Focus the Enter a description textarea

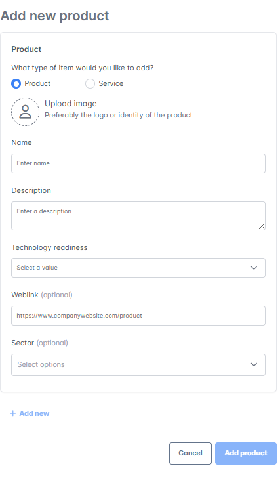[138, 216]
